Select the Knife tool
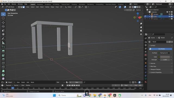The height and width of the screenshot is (98, 174). tap(3, 67)
